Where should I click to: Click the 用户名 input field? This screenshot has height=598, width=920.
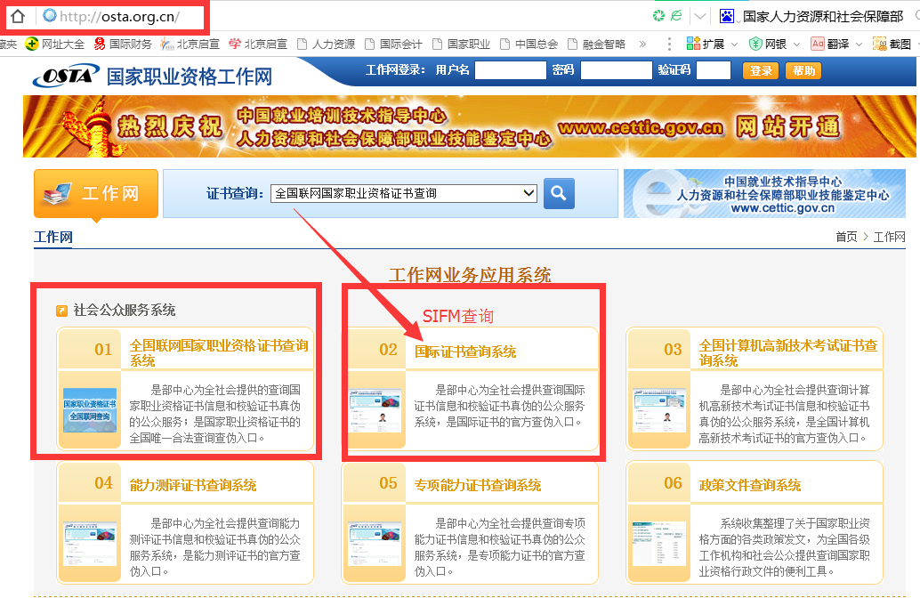click(x=511, y=70)
